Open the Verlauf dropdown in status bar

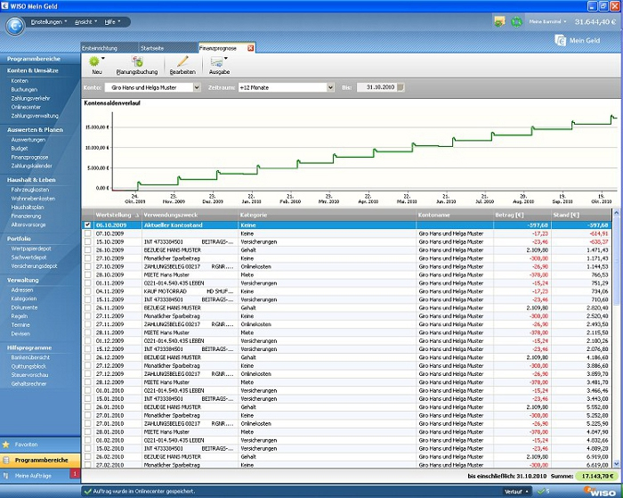516,492
